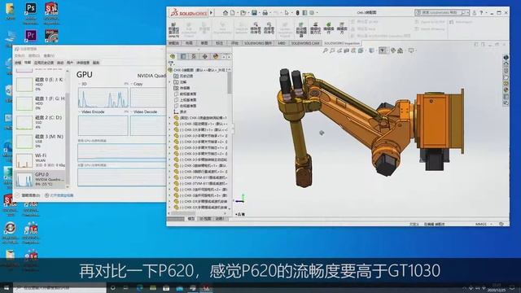This screenshot has width=521, height=293.
Task: Click the 模型 tab at bottom of SolidWorks
Action: (190, 219)
